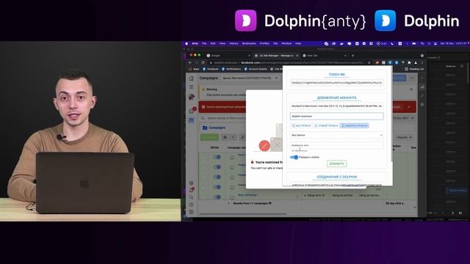Reload the page with refresh icon

[x=203, y=62]
